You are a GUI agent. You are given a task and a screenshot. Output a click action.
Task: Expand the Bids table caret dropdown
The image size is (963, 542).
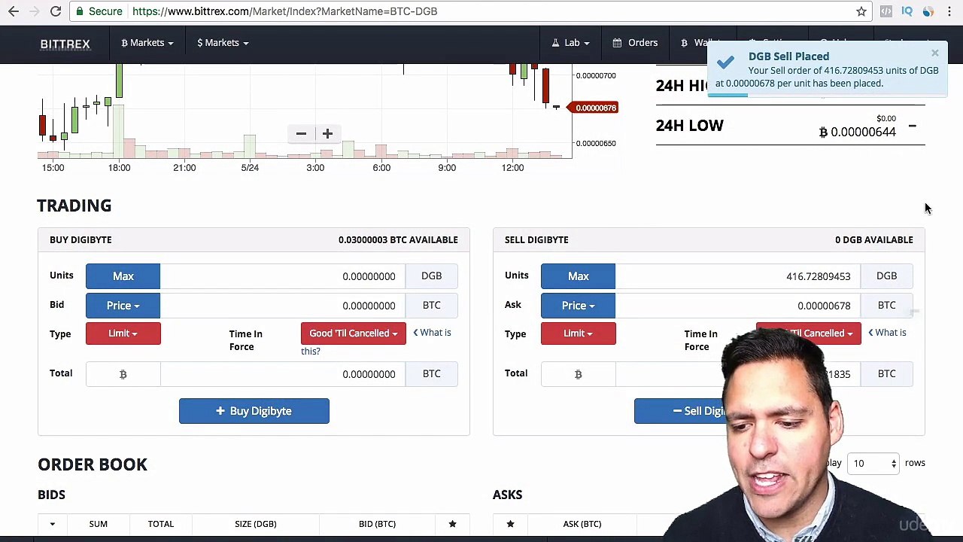pos(52,524)
